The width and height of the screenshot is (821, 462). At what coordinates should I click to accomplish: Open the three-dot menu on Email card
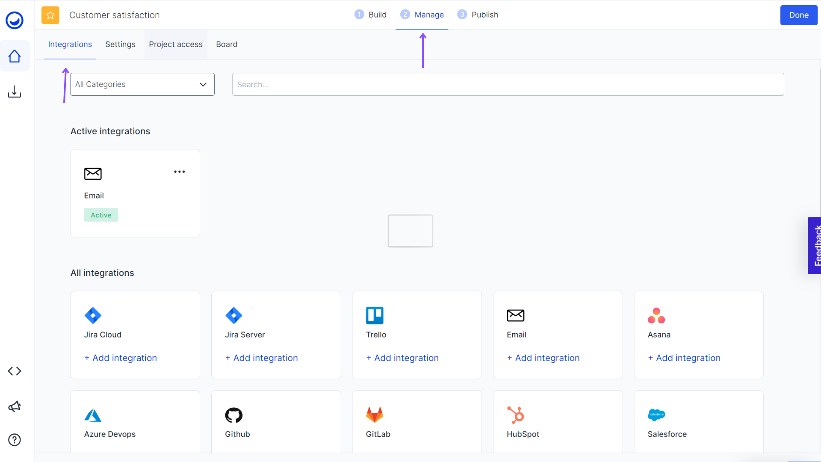(180, 172)
